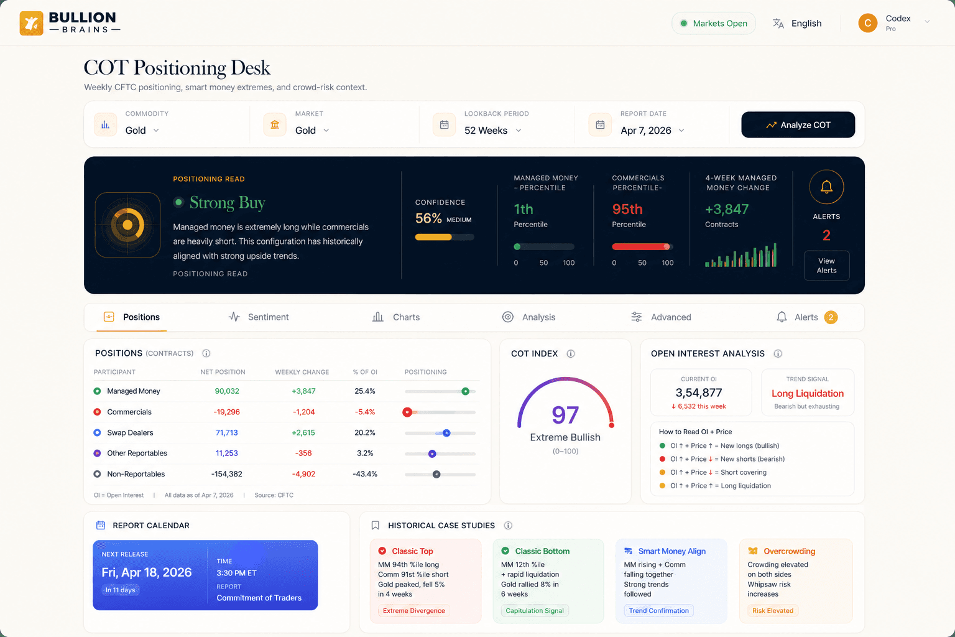Click the Analyze COT button
Image resolution: width=955 pixels, height=637 pixels.
(798, 124)
